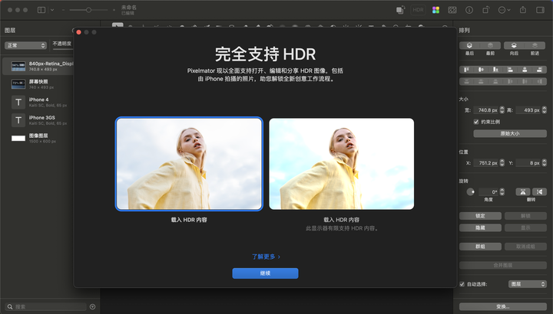
Task: Click the 变换... button
Action: point(503,306)
